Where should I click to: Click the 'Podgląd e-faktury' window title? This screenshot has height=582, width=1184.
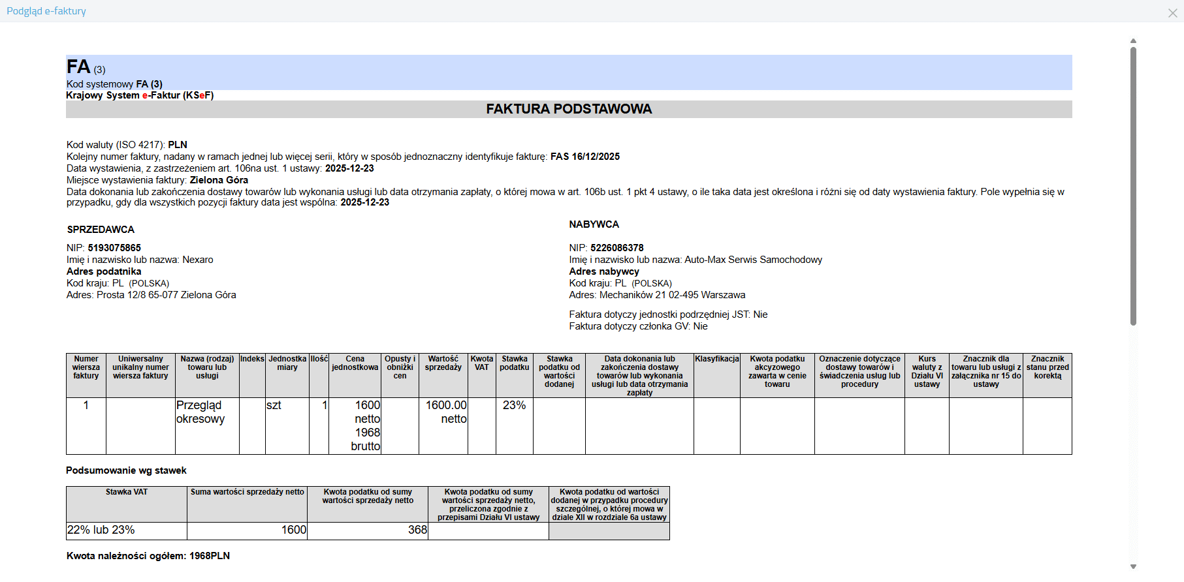46,11
